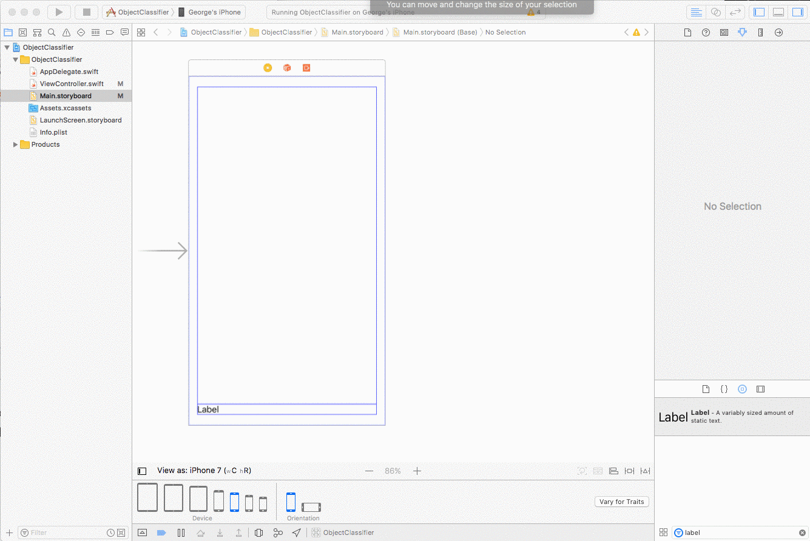Open the Test navigator
The image size is (810, 541).
pos(81,32)
